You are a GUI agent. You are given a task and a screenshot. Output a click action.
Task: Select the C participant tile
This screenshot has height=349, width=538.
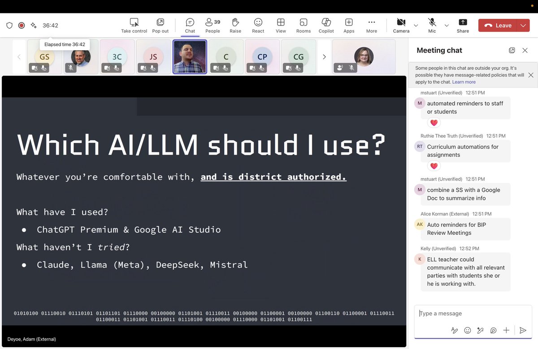226,56
